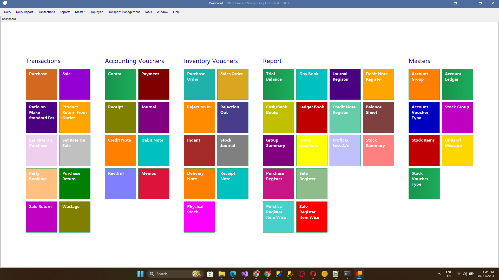Open the Account Voucher Type tile
Viewport: 499px width, 280px height.
pos(424,117)
